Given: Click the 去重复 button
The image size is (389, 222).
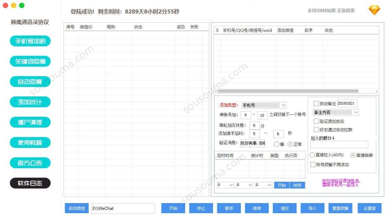Looking at the screenshot, I should (368, 208).
